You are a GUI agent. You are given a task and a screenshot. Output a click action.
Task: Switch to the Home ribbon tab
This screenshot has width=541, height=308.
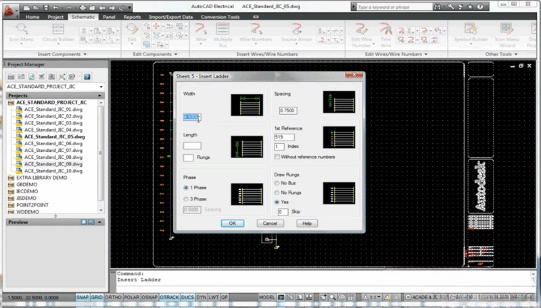tap(32, 17)
